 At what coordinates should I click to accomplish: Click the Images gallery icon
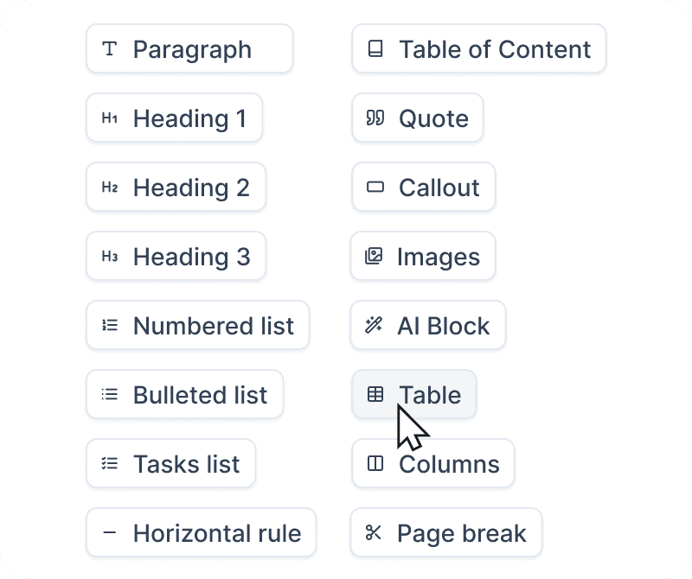[x=374, y=256]
